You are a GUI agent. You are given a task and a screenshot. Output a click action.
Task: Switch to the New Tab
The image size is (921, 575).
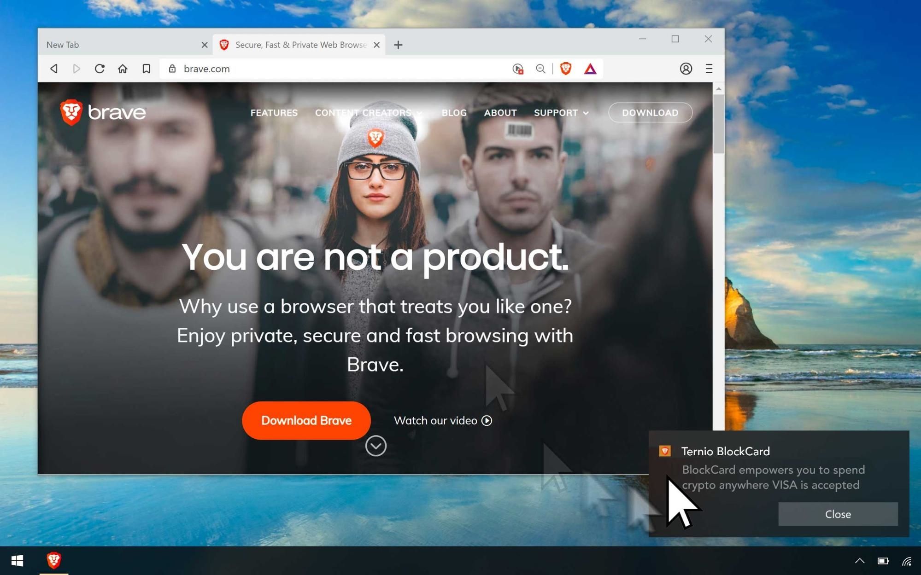111,44
